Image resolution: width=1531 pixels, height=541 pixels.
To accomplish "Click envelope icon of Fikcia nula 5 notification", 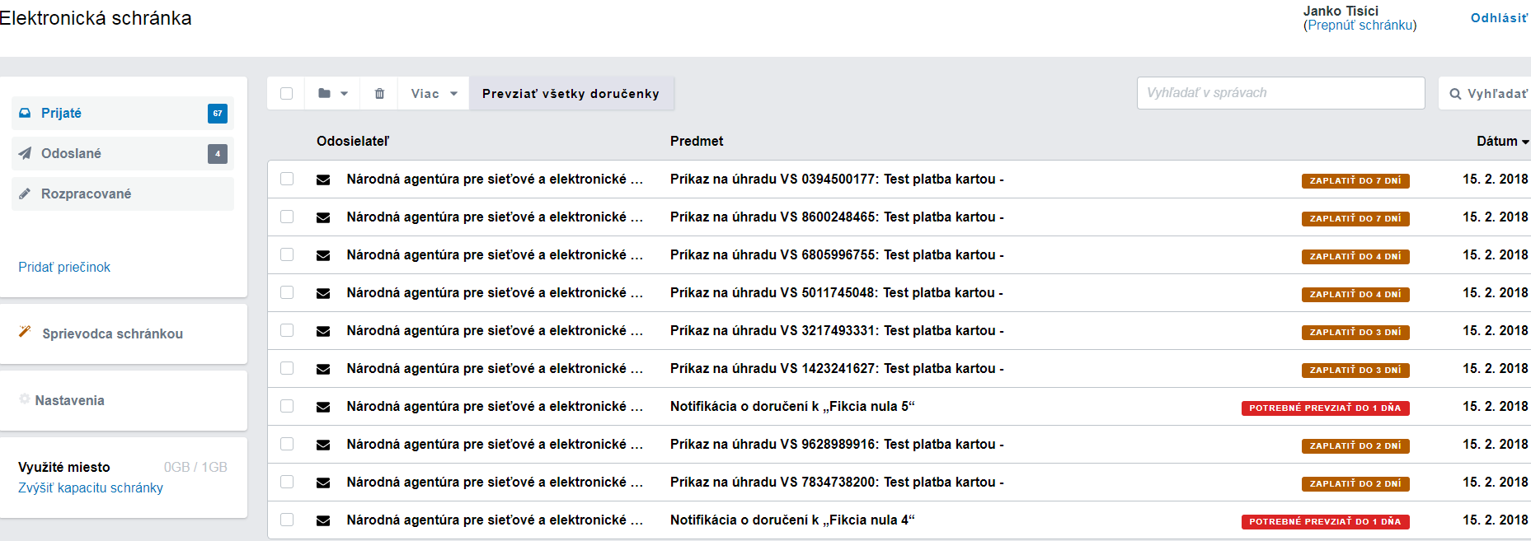I will [323, 407].
